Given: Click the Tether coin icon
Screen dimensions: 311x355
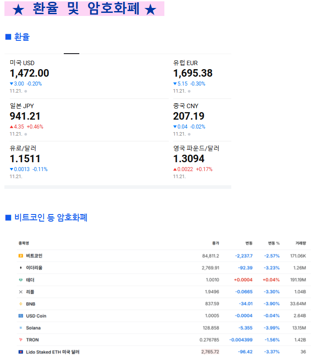Looking at the screenshot, I should (x=20, y=280).
